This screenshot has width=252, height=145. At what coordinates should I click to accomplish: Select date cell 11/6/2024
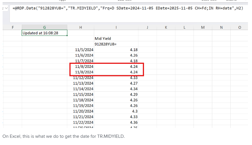click(x=81, y=55)
